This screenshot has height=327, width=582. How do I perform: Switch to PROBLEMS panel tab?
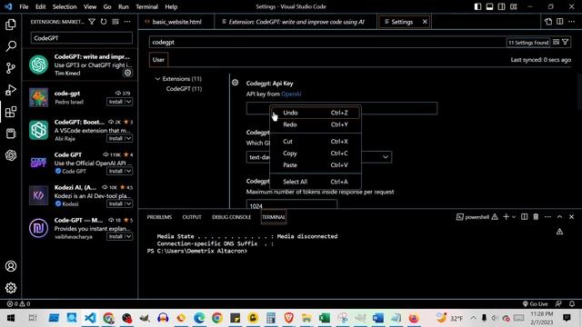coord(159,217)
